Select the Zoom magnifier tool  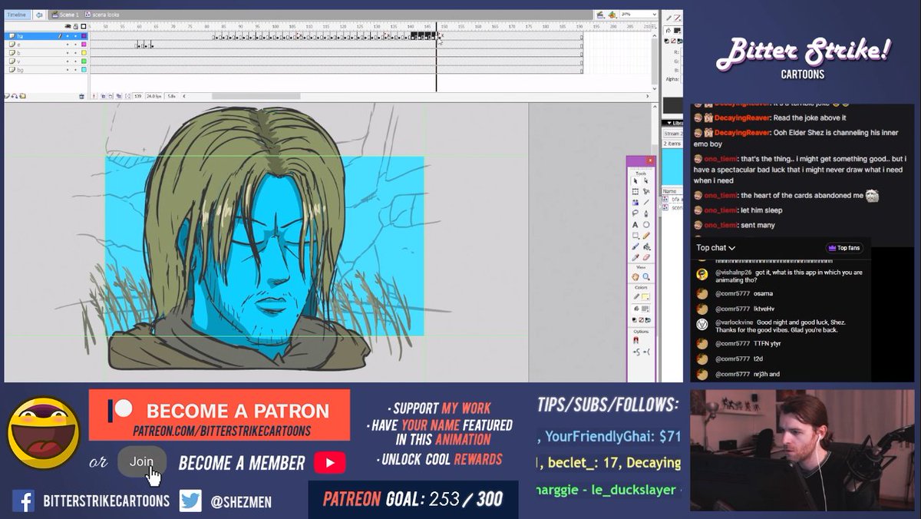646,277
